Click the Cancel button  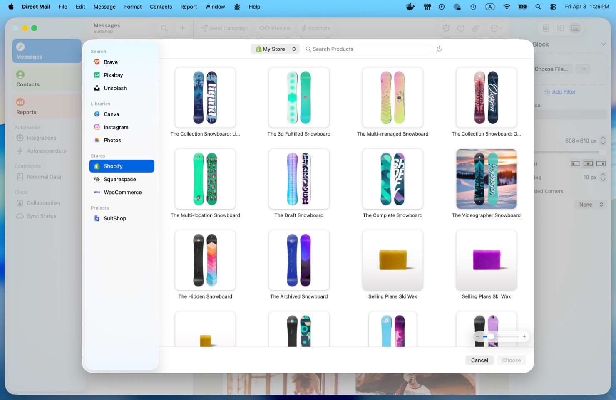tap(479, 360)
